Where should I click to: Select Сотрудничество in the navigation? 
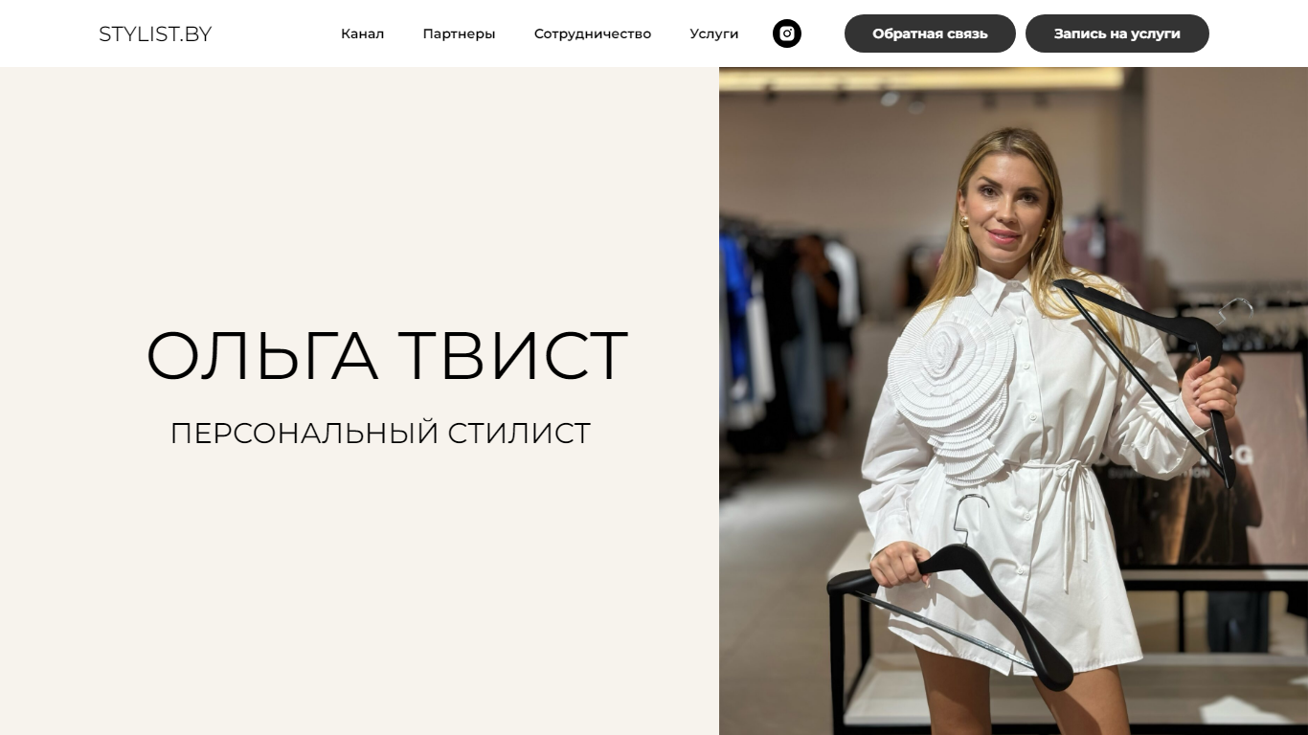(593, 33)
